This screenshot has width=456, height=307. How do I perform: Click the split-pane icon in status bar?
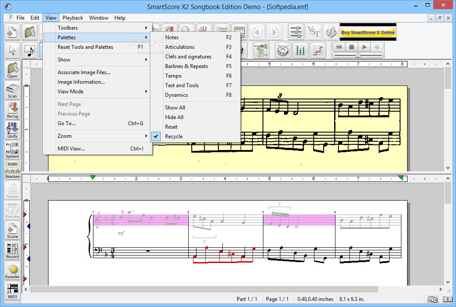tap(447, 299)
